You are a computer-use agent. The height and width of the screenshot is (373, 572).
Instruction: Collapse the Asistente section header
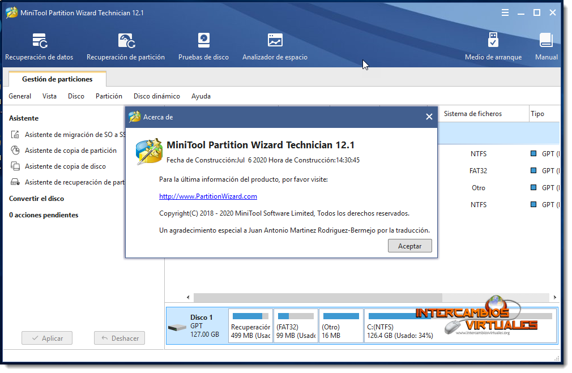[x=24, y=118]
